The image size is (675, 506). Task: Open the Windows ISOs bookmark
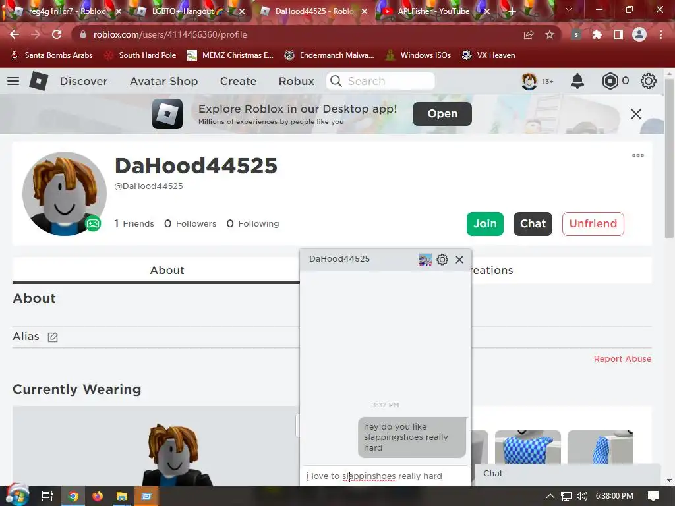[419, 55]
